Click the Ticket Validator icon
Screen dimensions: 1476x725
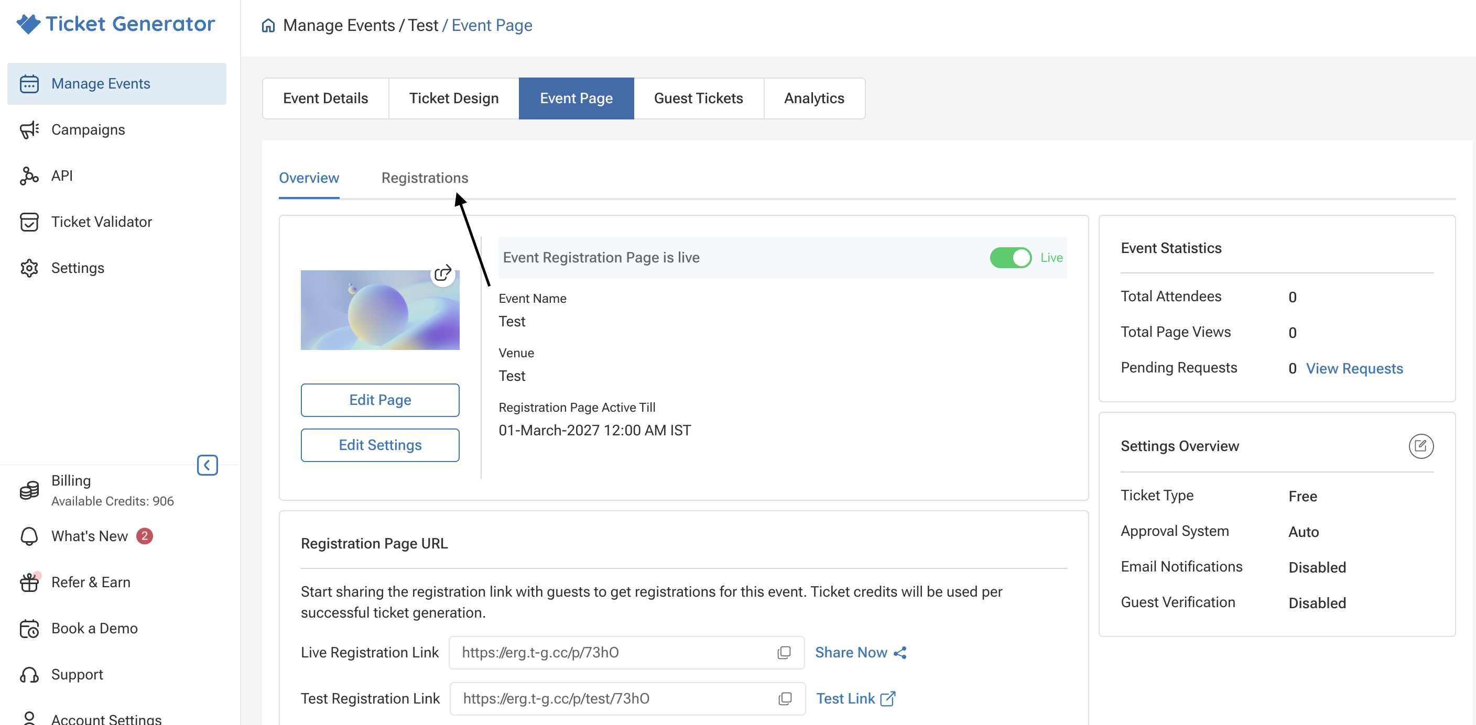[29, 222]
